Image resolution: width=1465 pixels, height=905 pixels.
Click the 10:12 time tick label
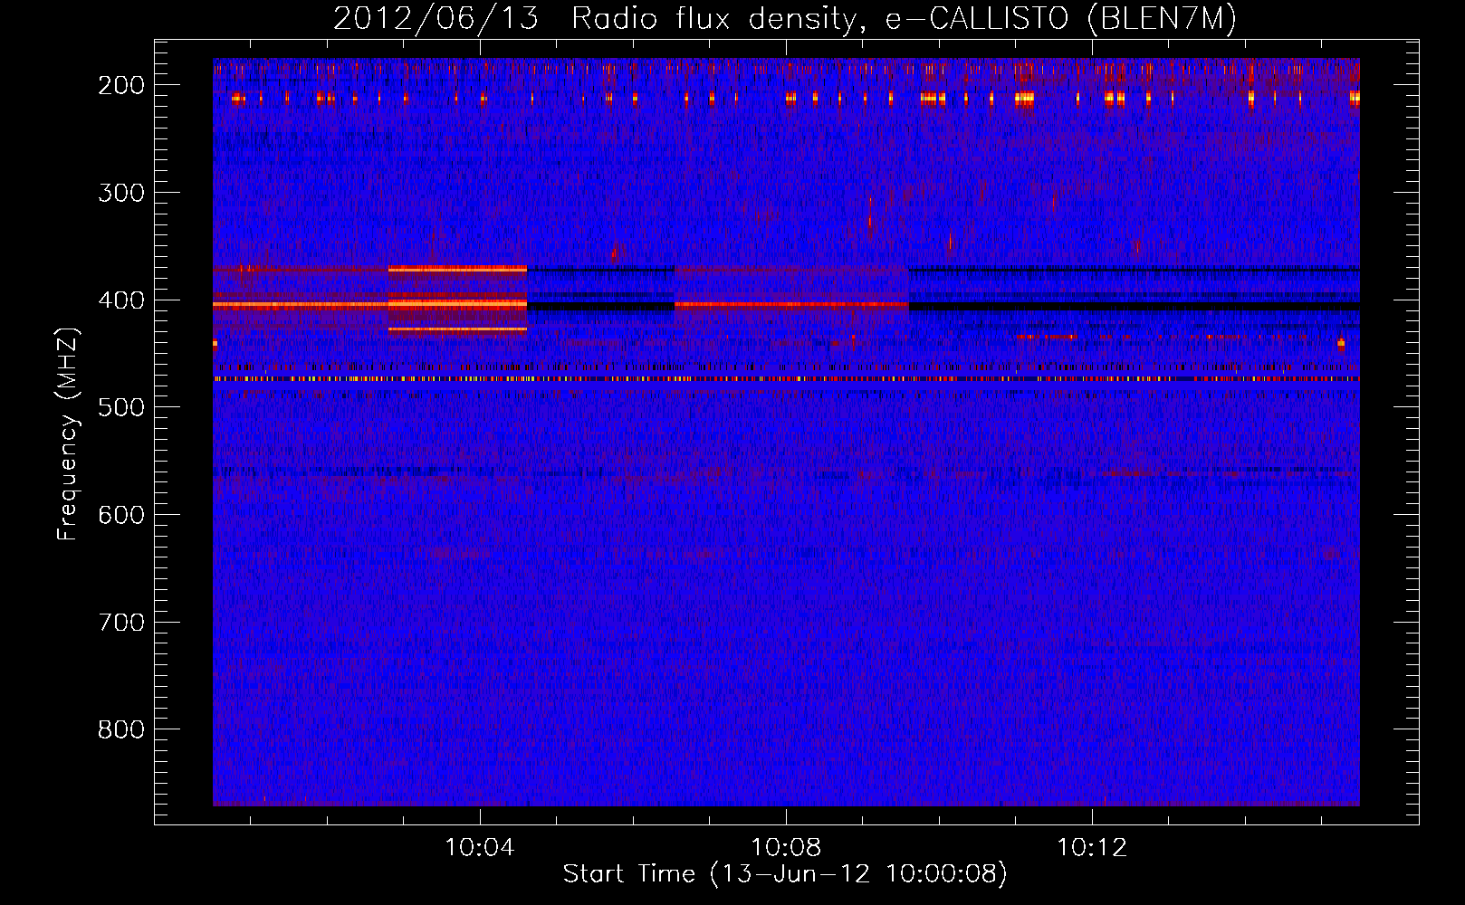pyautogui.click(x=1092, y=847)
